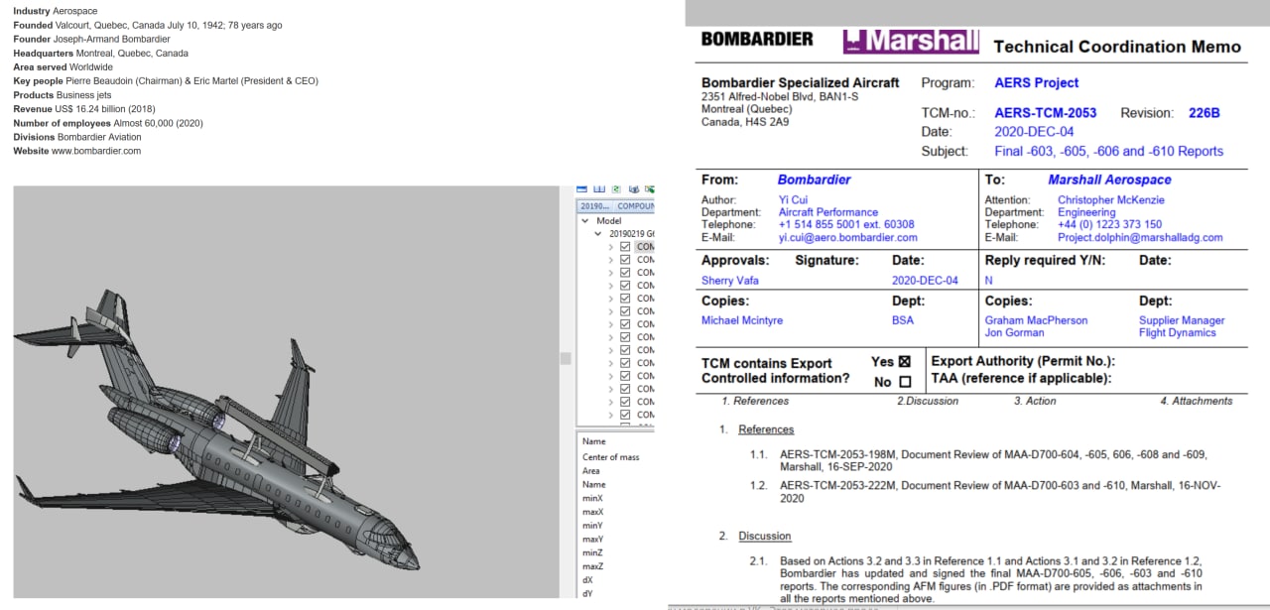Open the www.bombardier.com website link
The width and height of the screenshot is (1270, 610).
[96, 151]
